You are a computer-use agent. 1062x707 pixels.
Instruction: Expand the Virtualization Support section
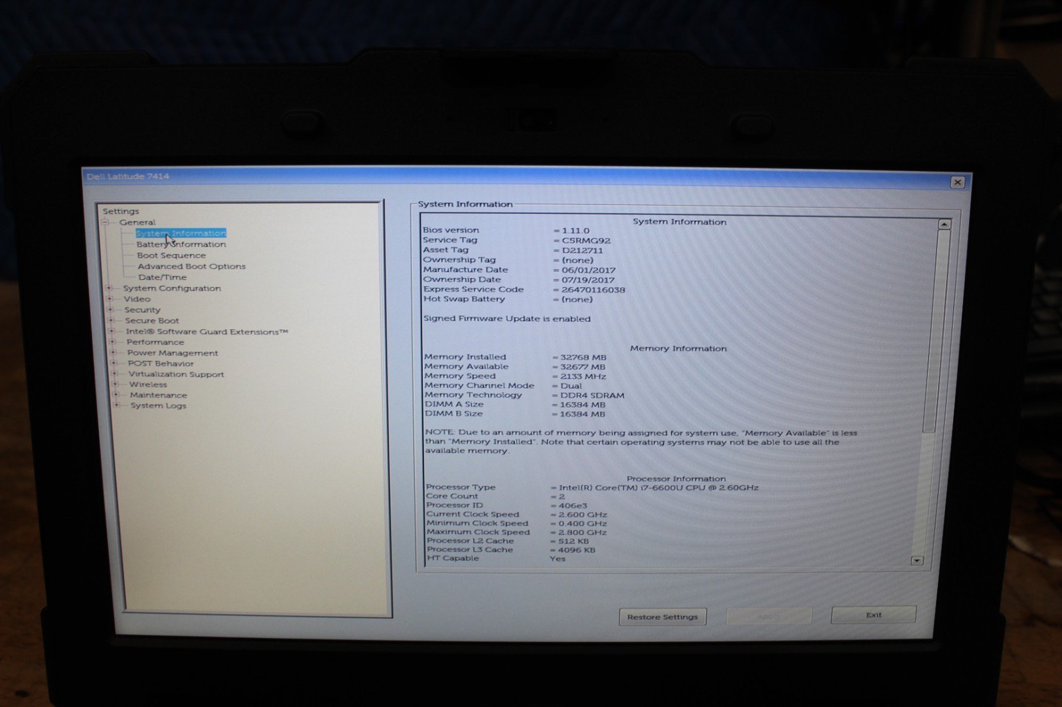click(114, 373)
